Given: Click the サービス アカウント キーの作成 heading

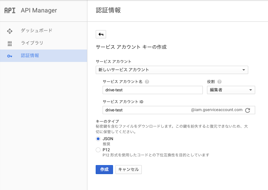Looking at the screenshot, I should point(131,47).
